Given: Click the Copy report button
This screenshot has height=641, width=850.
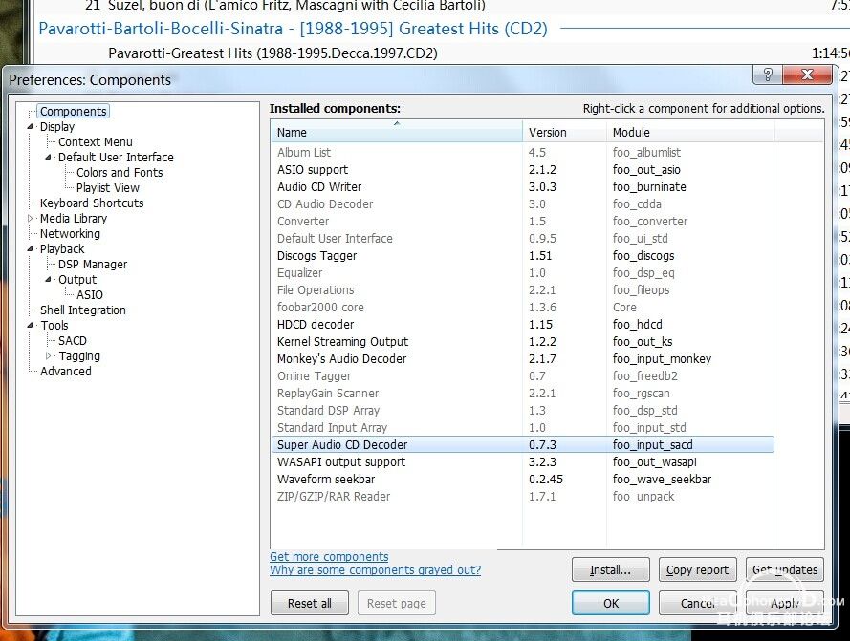Looking at the screenshot, I should 698,570.
